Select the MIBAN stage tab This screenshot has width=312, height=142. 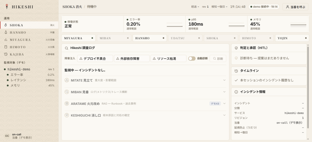click(x=114, y=38)
